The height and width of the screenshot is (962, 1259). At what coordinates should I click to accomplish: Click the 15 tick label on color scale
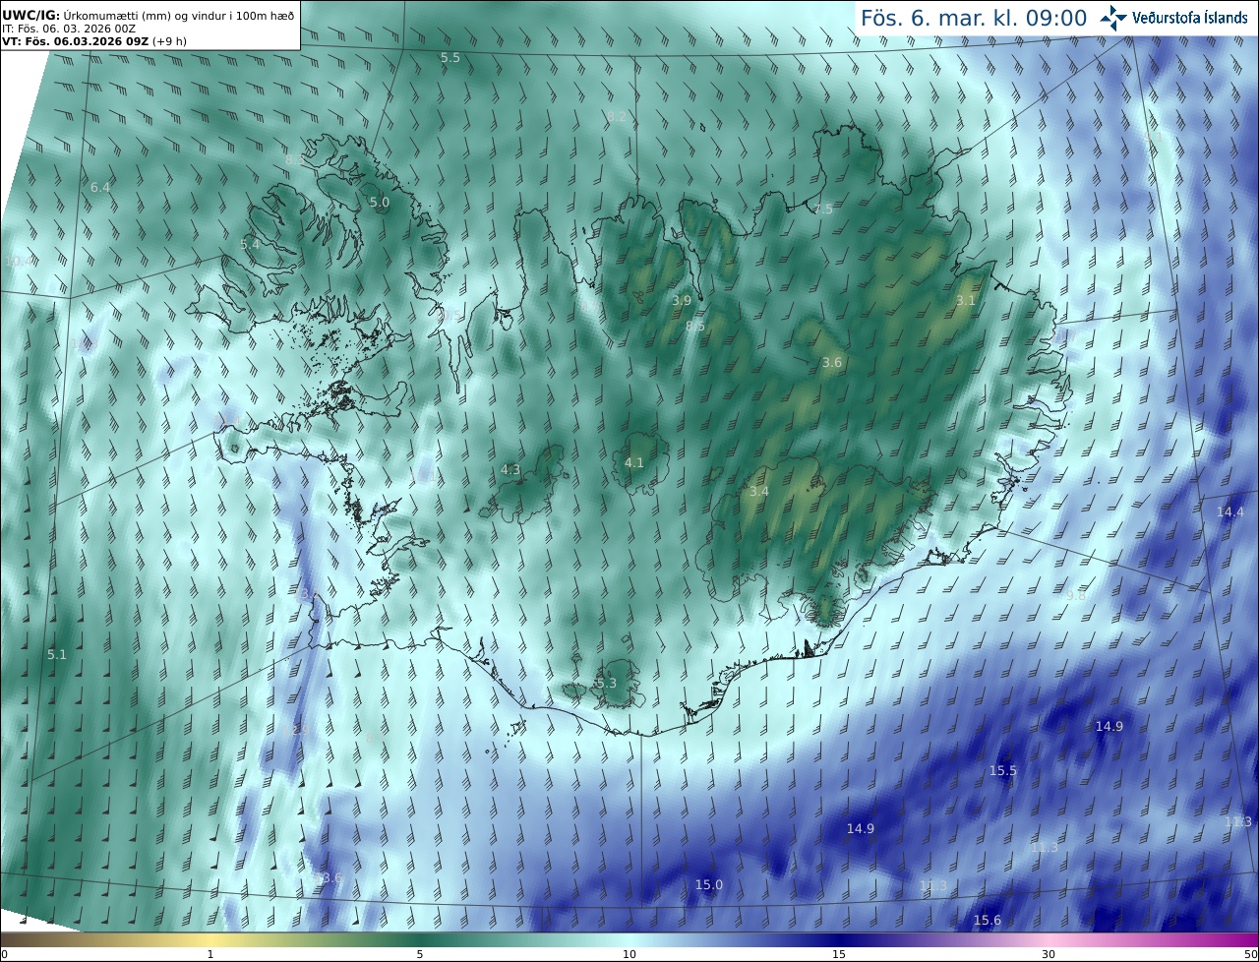coord(839,954)
